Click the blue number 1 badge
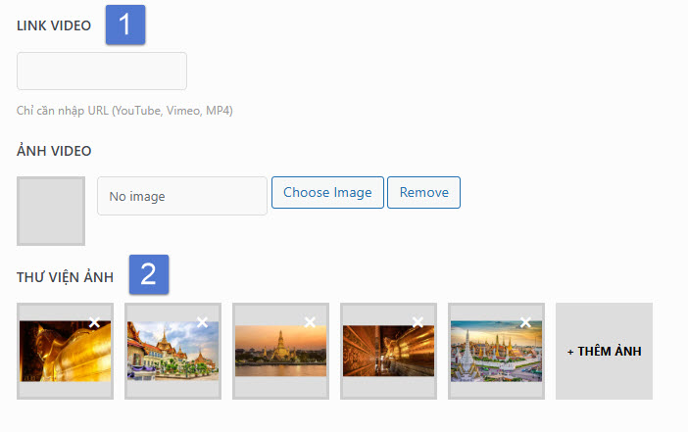The height and width of the screenshot is (432, 688). 125,24
